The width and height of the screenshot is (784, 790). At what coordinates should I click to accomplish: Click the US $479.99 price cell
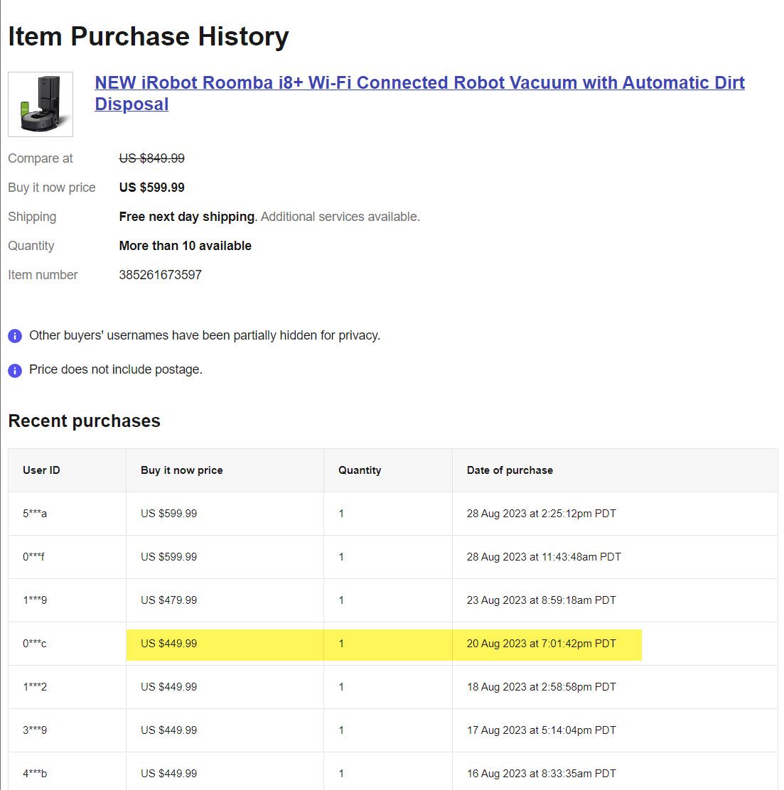169,600
